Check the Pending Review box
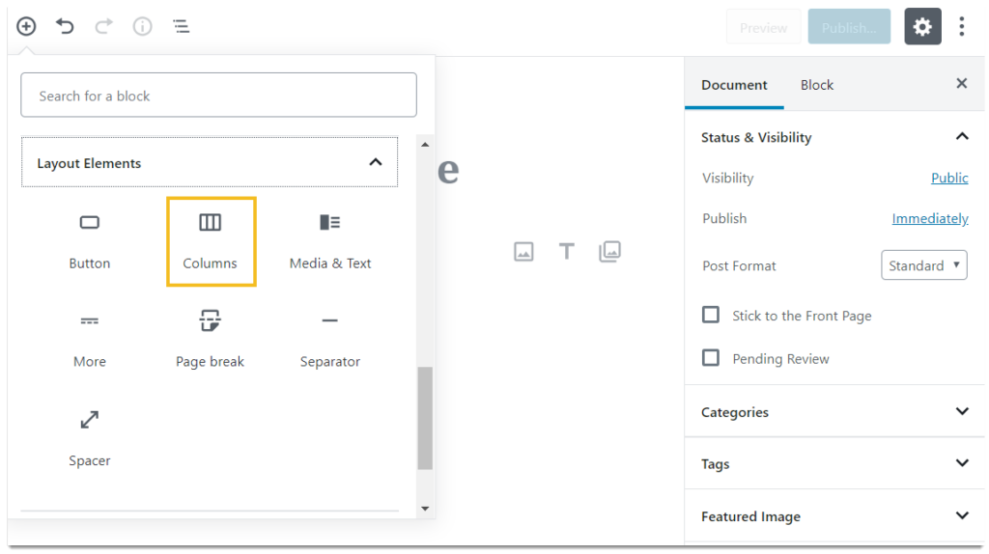 (x=711, y=358)
